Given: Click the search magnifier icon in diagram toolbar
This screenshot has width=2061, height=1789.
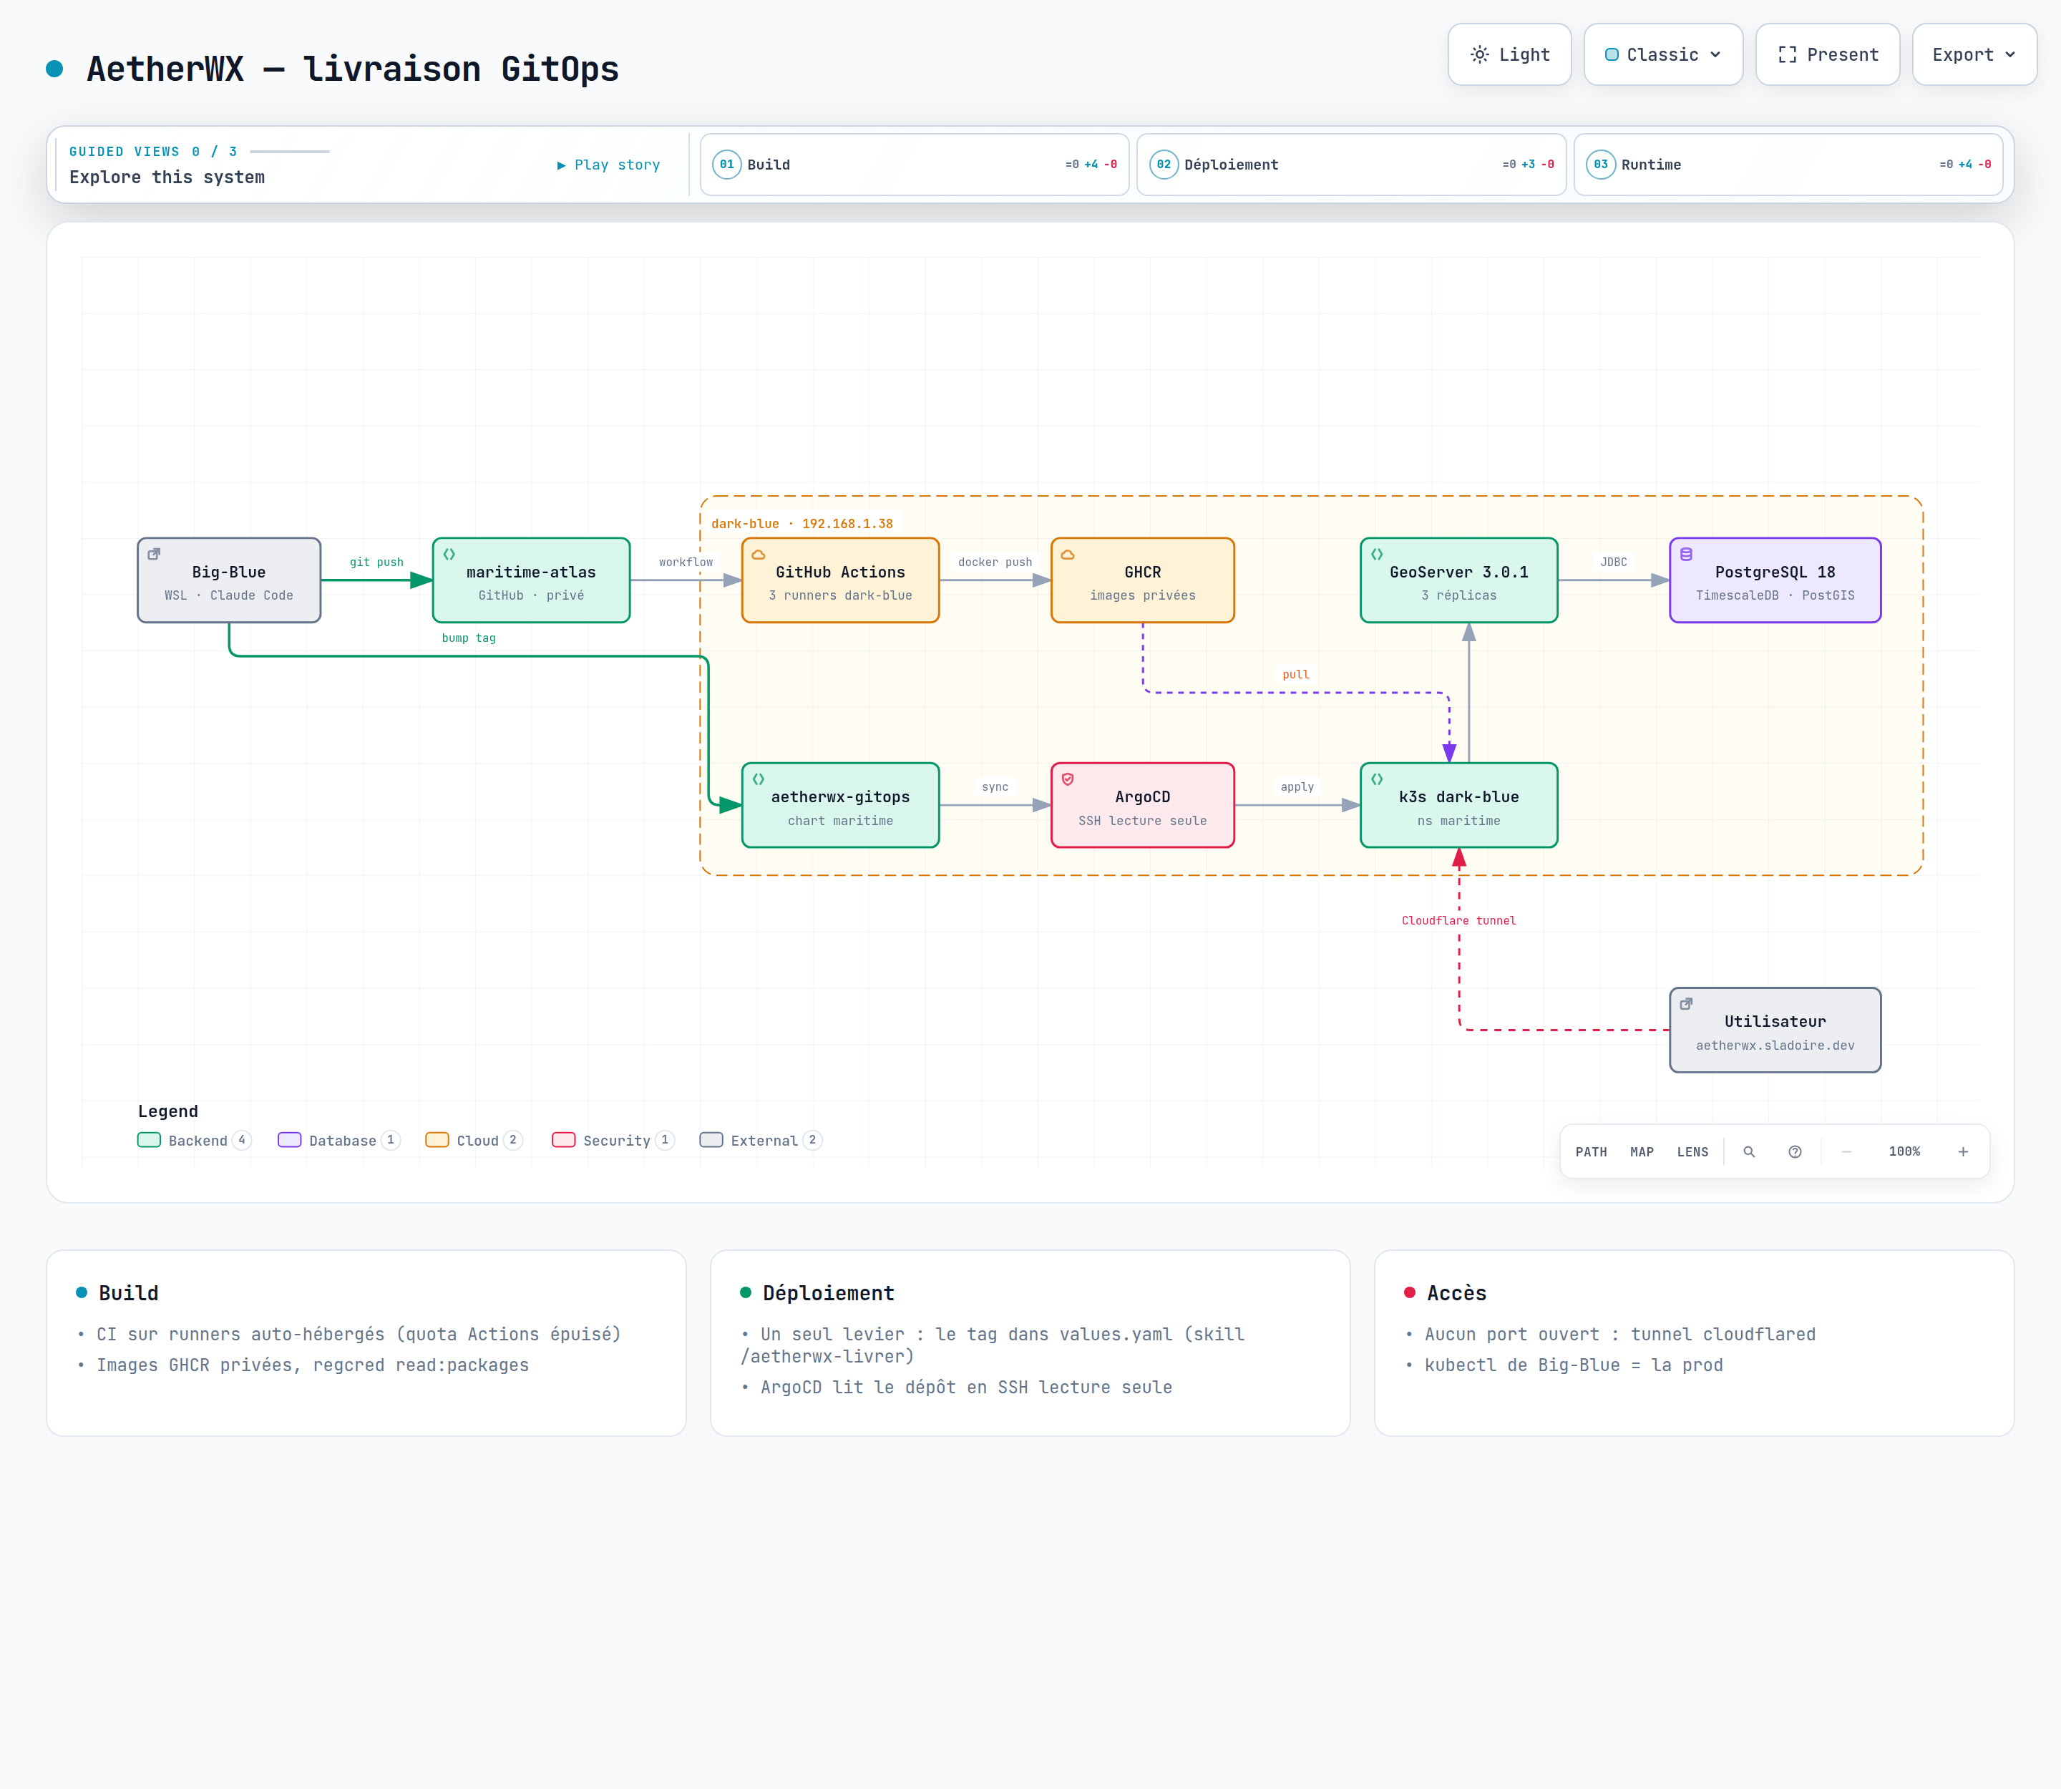Looking at the screenshot, I should (1748, 1151).
